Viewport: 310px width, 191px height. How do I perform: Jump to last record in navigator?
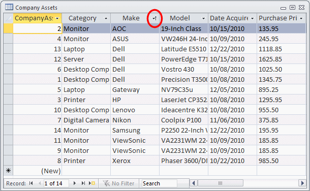click(83, 183)
